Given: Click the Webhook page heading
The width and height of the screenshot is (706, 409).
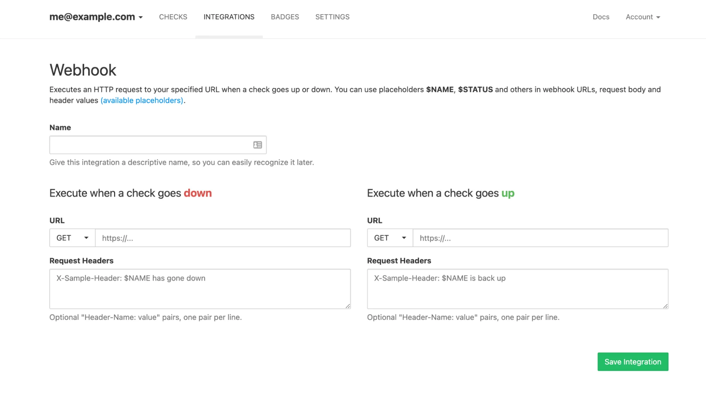Looking at the screenshot, I should coord(83,70).
